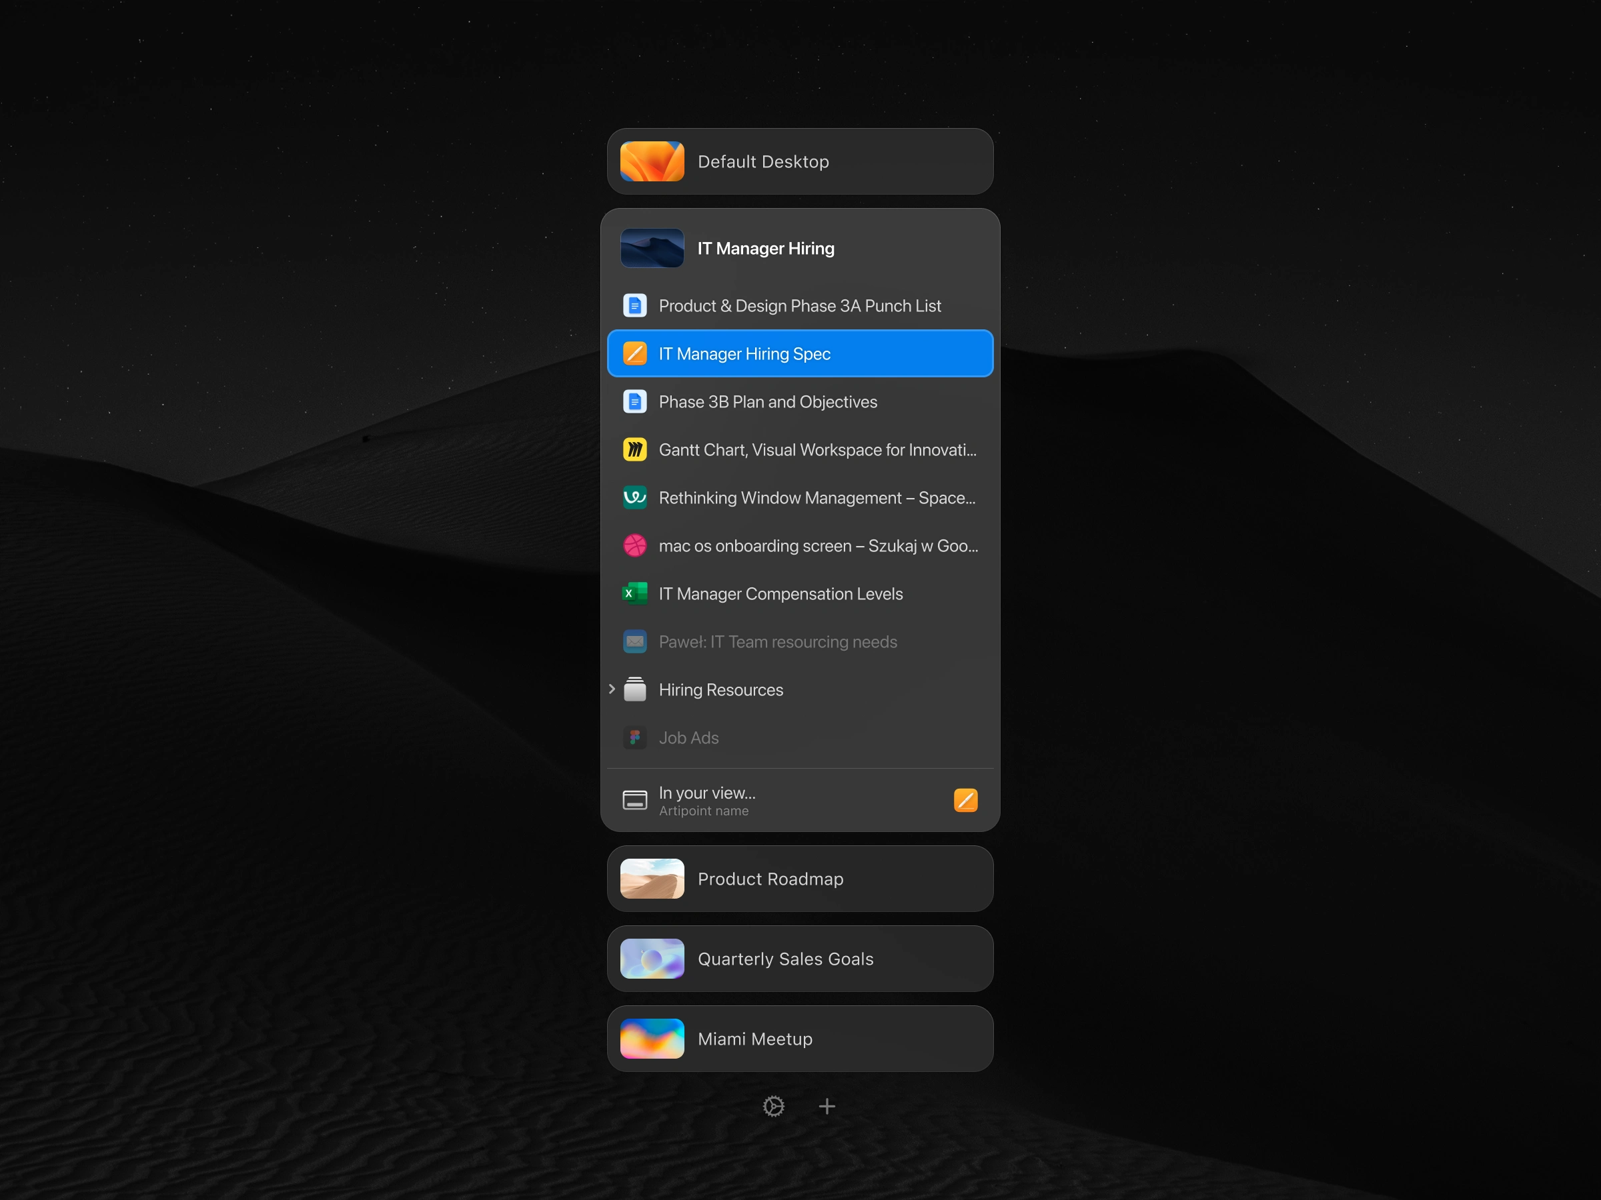Click the Miro icon beside Gantt Chart
Screen dimensions: 1601x1200
(635, 450)
